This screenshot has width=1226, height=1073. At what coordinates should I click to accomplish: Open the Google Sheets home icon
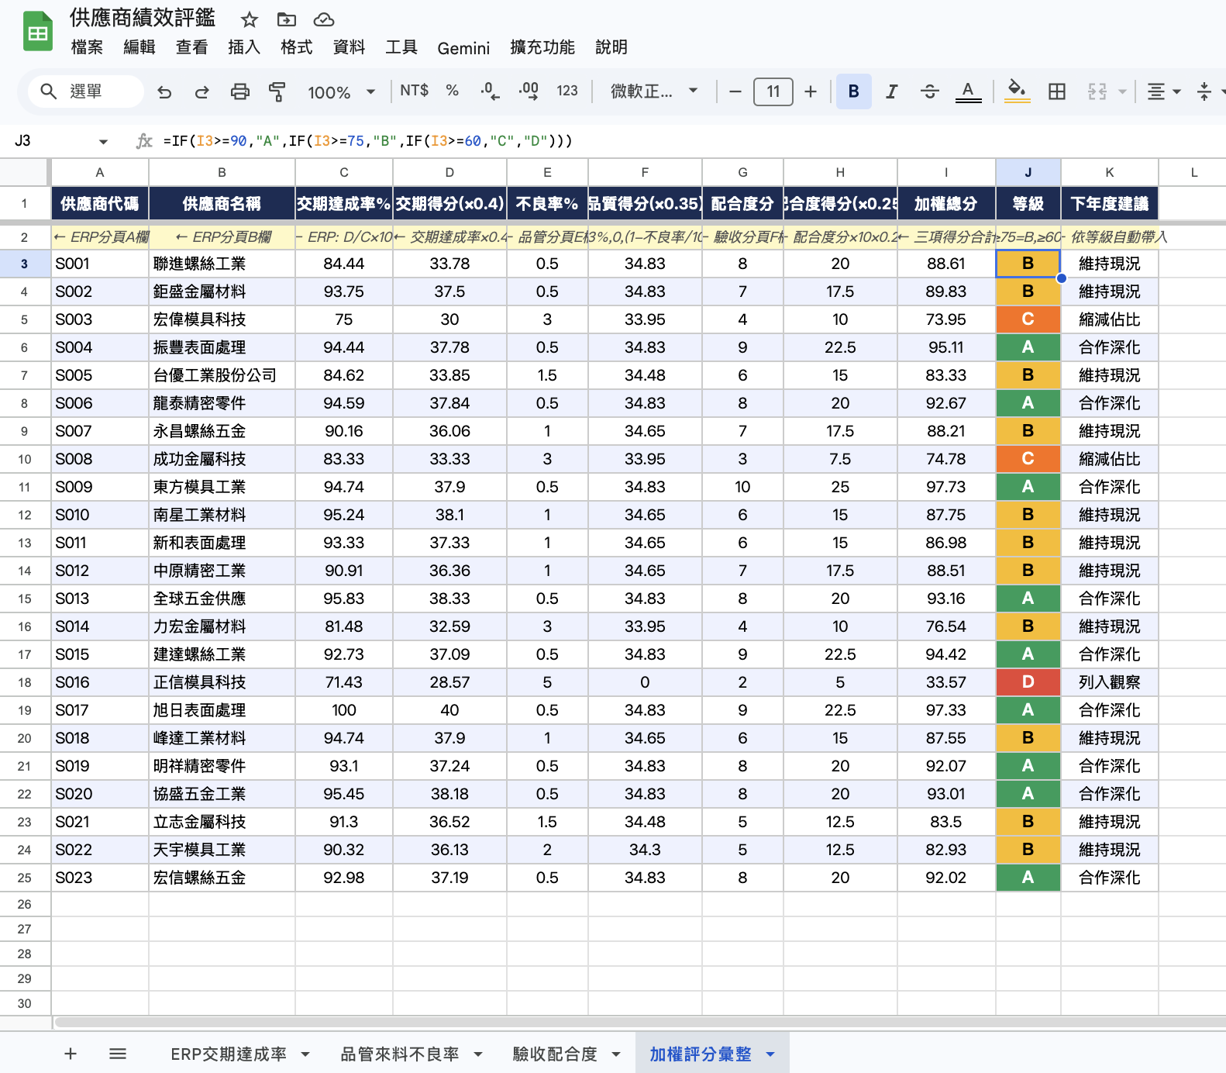coord(37,33)
